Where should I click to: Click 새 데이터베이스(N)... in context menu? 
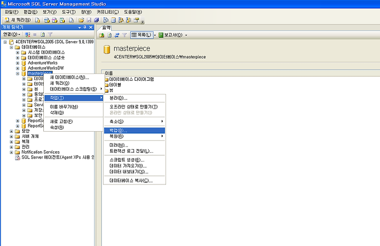(73, 77)
